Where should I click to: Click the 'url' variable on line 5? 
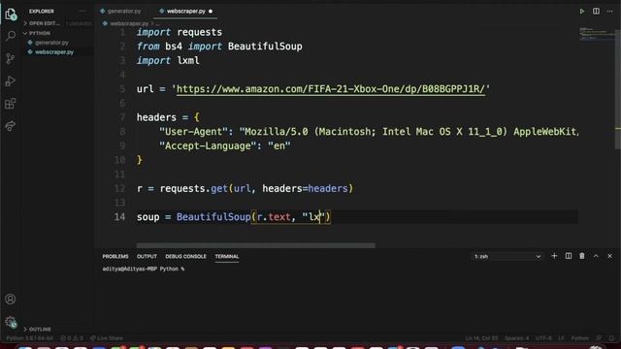tap(145, 89)
